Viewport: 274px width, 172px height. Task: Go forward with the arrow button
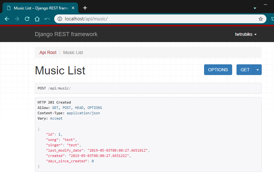[17, 19]
